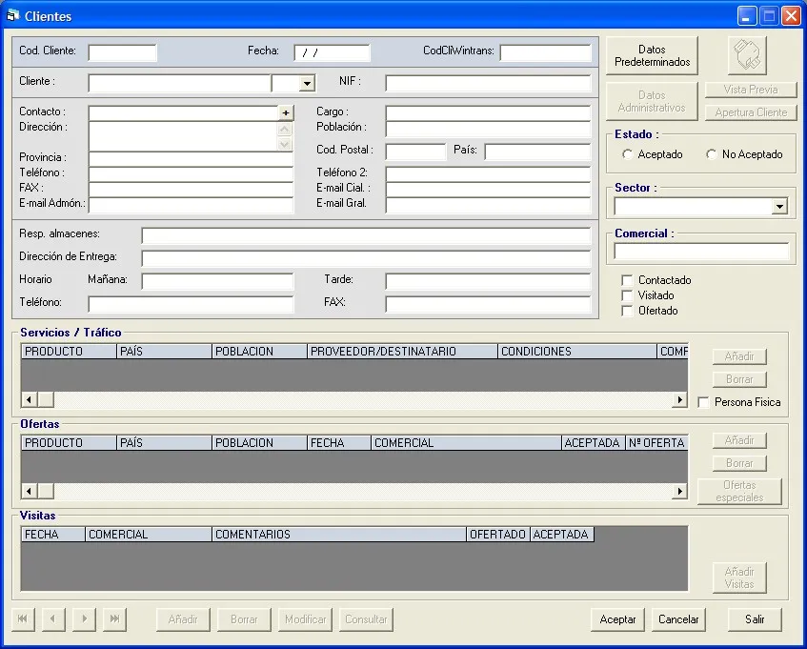This screenshot has height=649, width=807.
Task: Click the Añadir Visitas button
Action: 739,578
